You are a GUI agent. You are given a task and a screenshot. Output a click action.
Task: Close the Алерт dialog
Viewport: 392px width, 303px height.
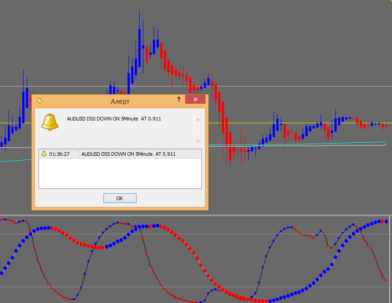[195, 99]
